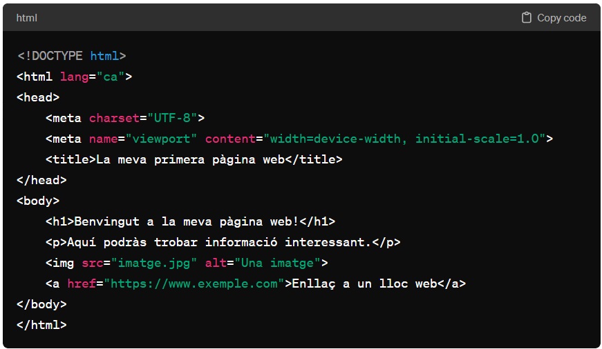Click the closing head tag
This screenshot has height=349, width=602.
(x=41, y=180)
